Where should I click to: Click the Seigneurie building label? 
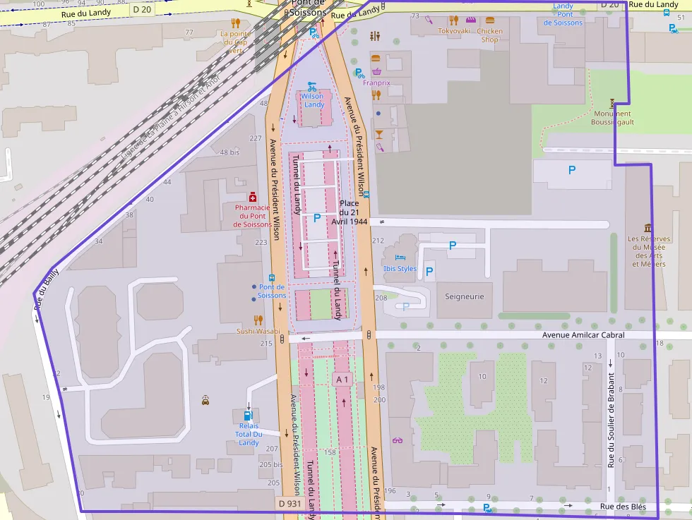tap(465, 296)
